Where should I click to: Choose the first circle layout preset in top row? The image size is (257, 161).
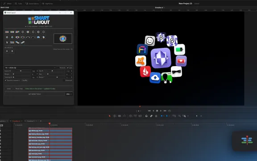tap(23, 32)
